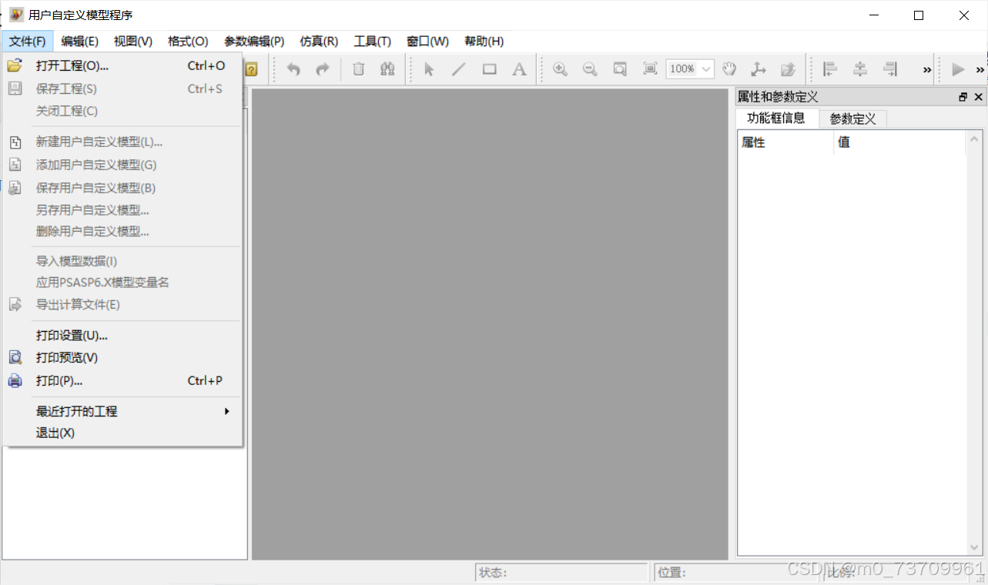Click the run simulation play button
Screen dimensions: 988x585
(960, 69)
